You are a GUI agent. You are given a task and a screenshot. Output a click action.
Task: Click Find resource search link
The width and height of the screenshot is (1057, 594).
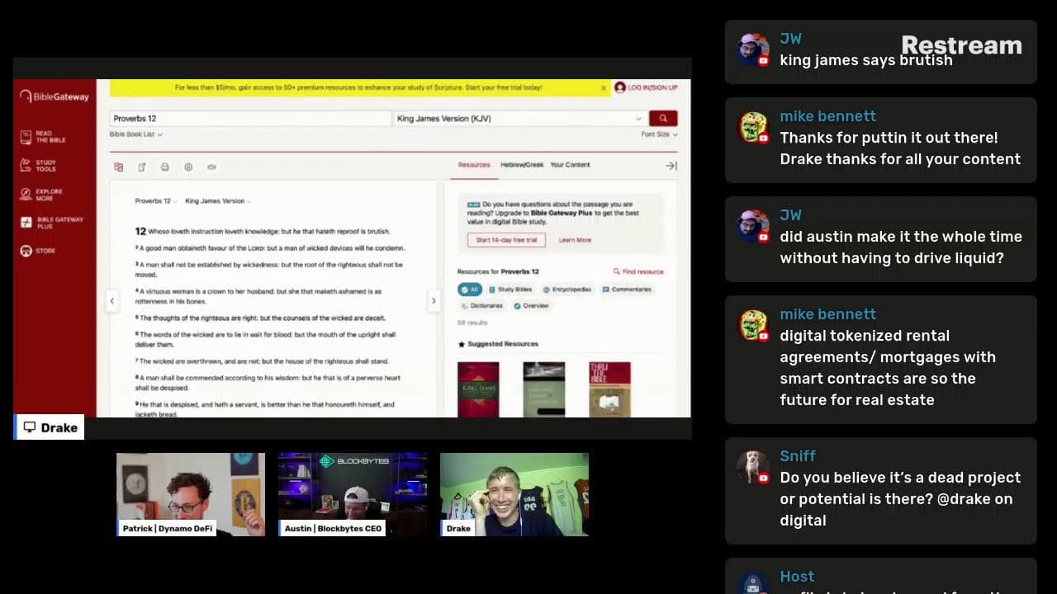tap(638, 271)
